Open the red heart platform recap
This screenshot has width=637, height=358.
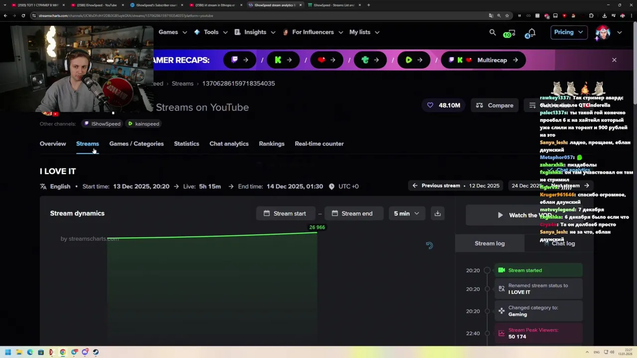point(326,60)
